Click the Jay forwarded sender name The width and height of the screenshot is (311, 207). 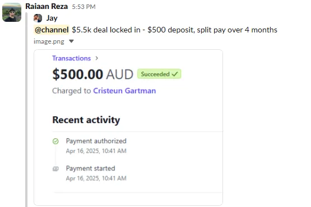(x=52, y=18)
